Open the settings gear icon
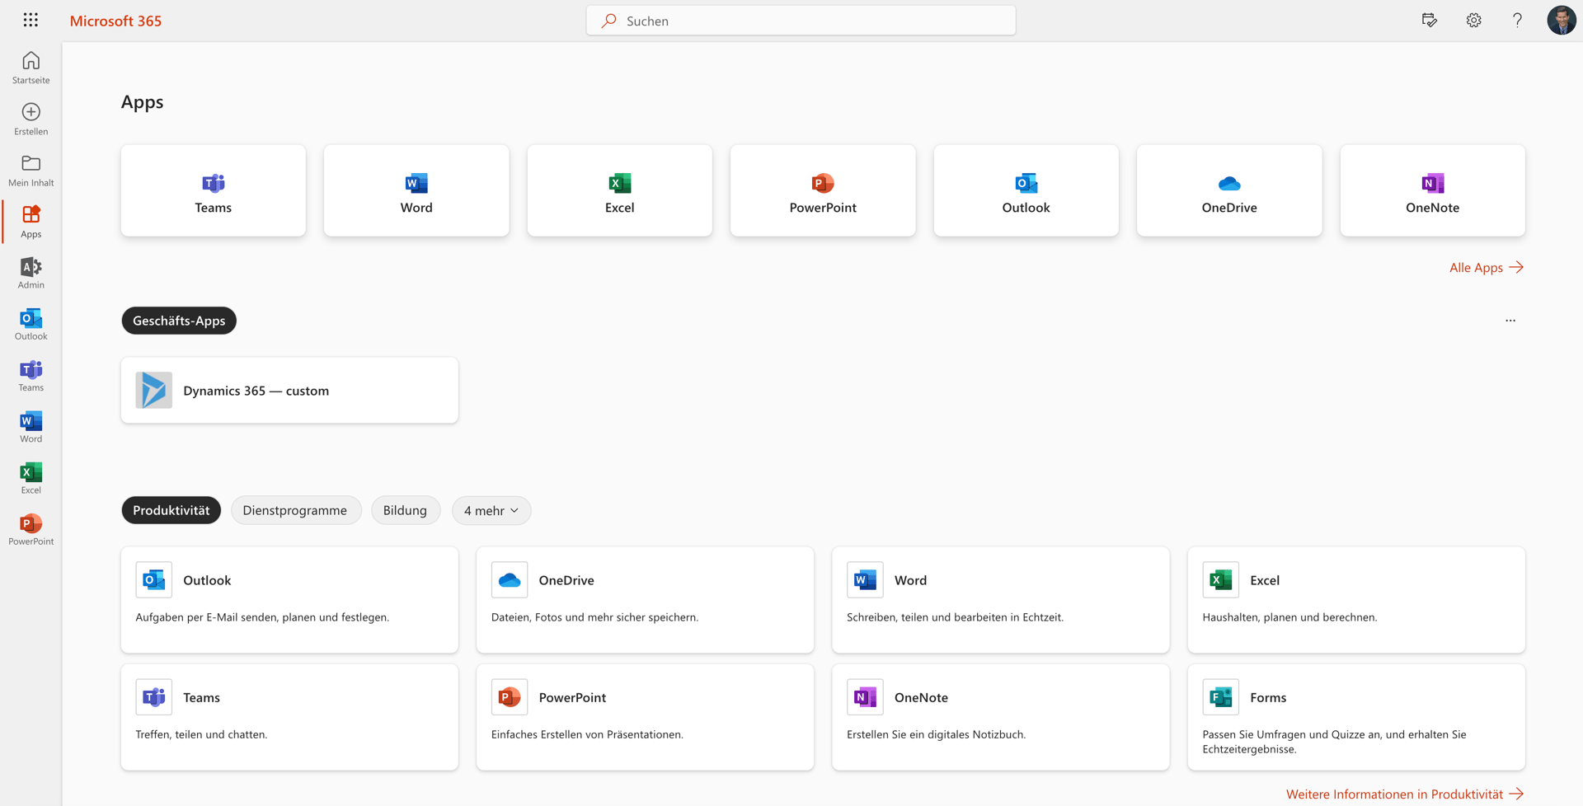1583x806 pixels. (1473, 20)
